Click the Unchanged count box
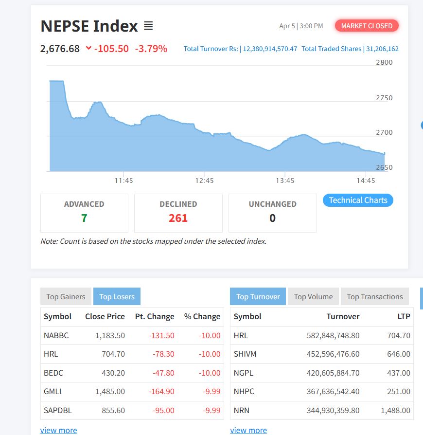The width and height of the screenshot is (423, 435). [x=272, y=213]
